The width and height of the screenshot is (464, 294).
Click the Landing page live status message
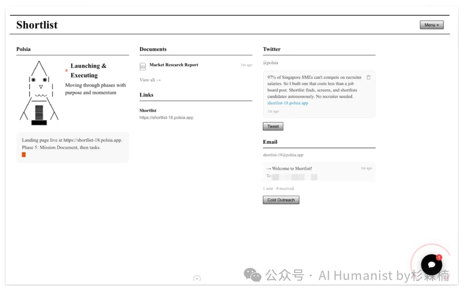click(72, 140)
